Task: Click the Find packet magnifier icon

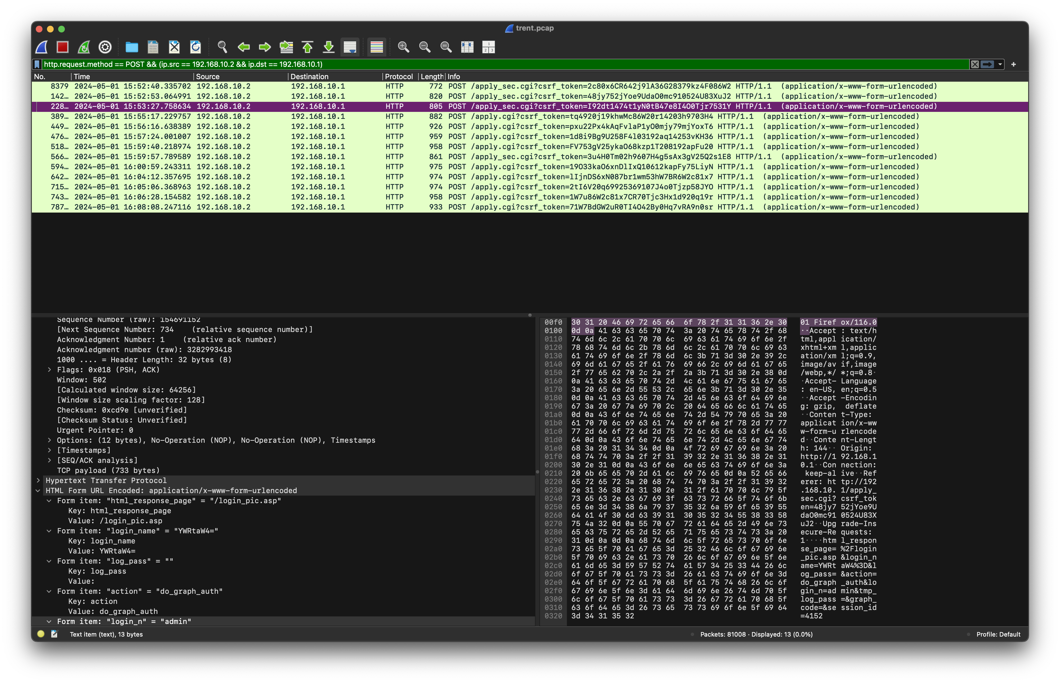Action: 223,47
